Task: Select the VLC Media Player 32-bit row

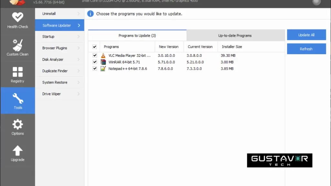Action: 187,56
